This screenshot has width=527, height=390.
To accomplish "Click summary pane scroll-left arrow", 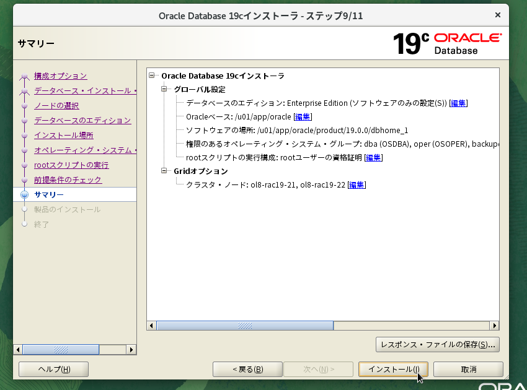I will [x=151, y=326].
